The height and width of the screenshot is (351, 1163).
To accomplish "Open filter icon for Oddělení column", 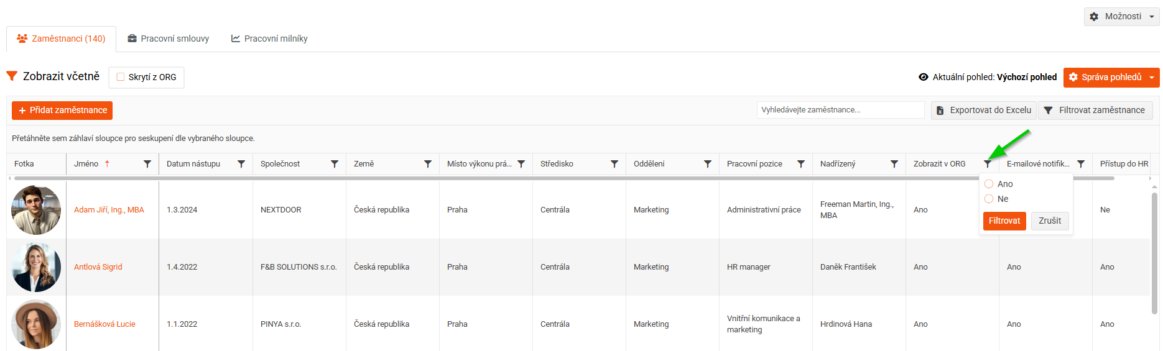I will coord(708,164).
